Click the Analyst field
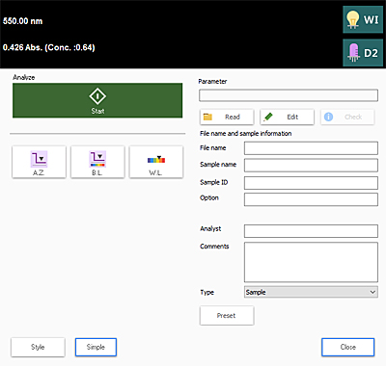 tap(311, 231)
